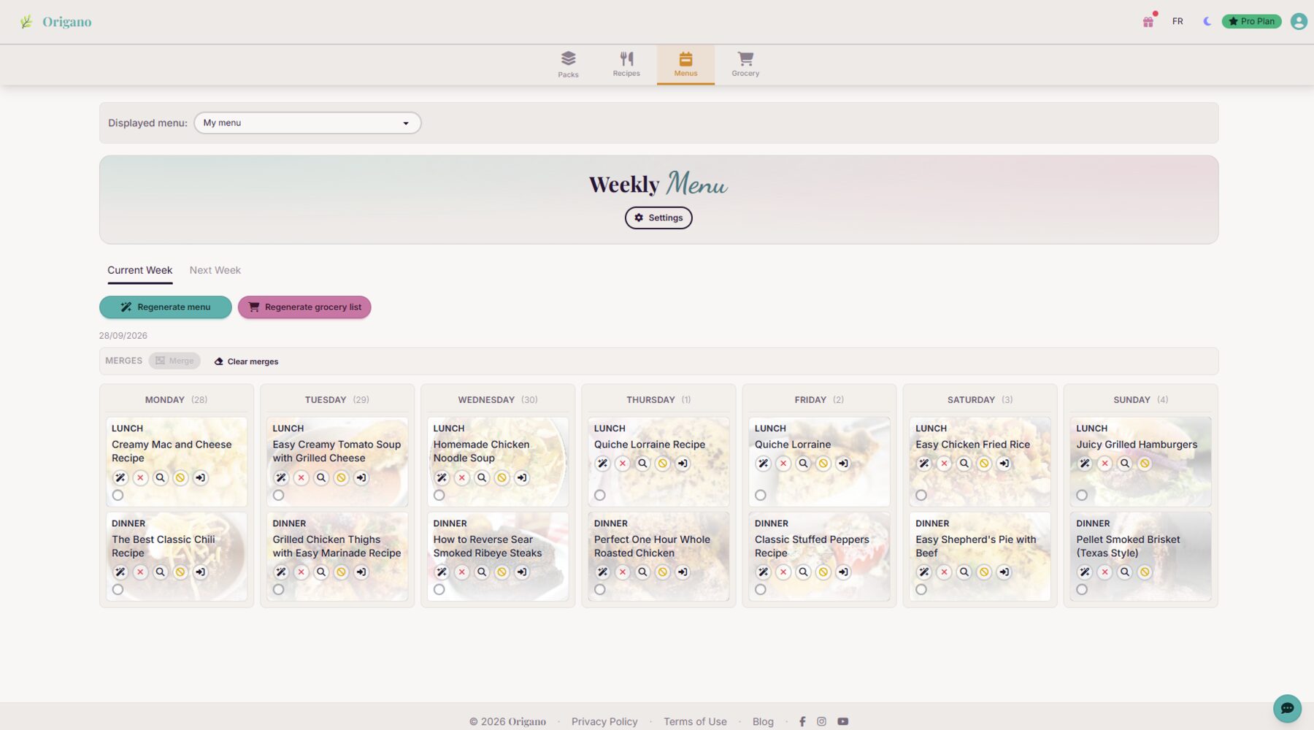Open Easy Chicken Fried Rice via arrow icon
This screenshot has height=730, width=1314.
click(1004, 464)
